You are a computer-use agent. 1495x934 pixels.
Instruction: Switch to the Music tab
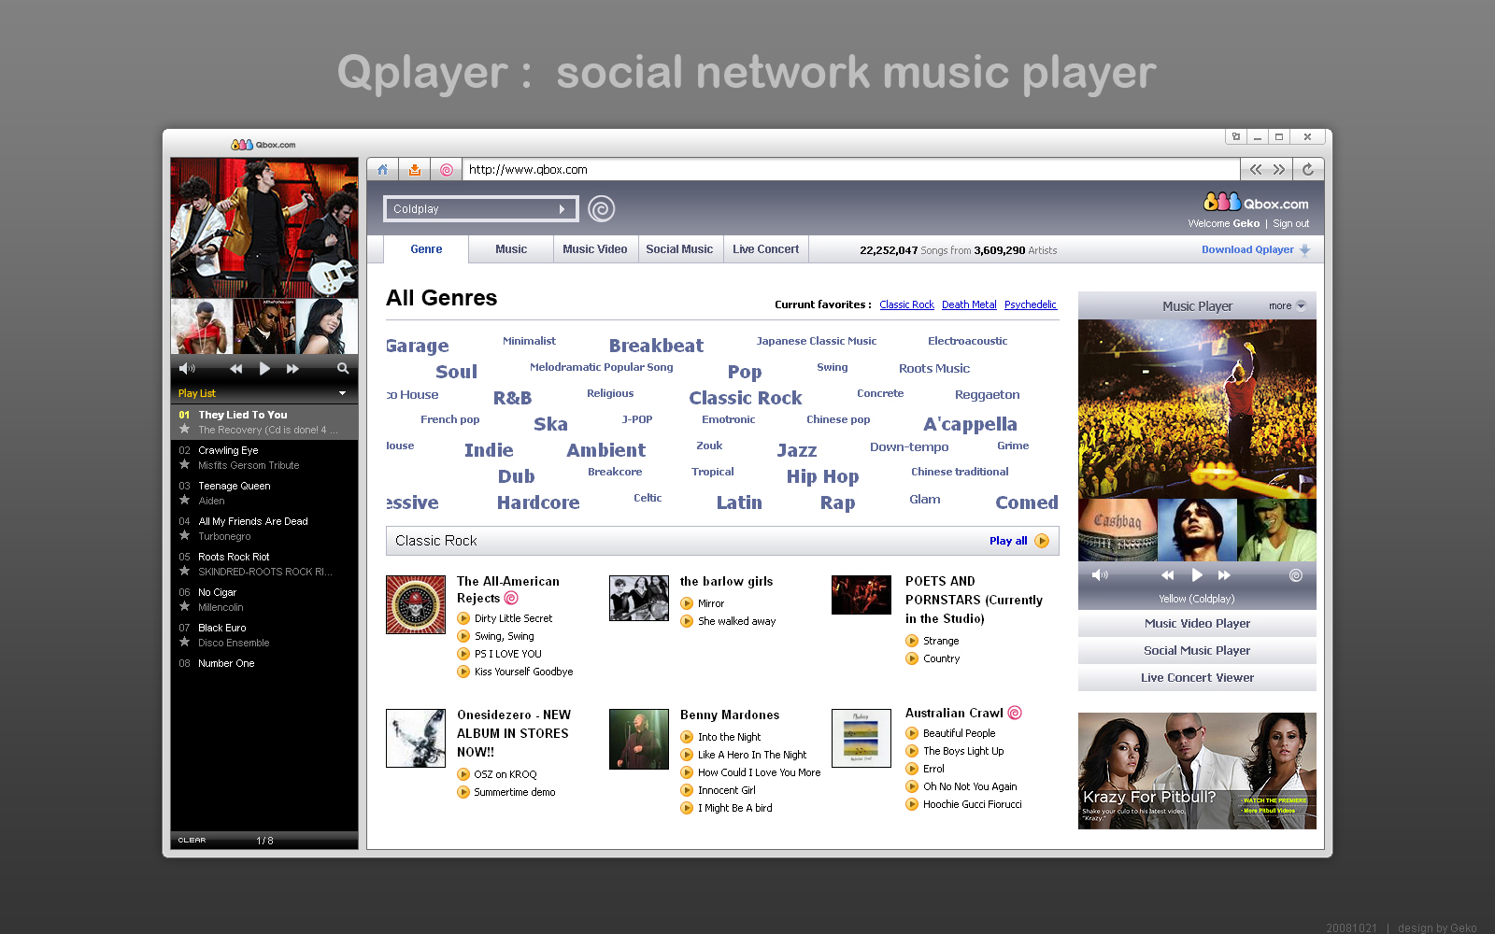(x=511, y=249)
